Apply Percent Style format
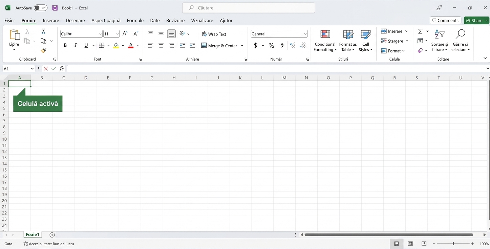The width and height of the screenshot is (490, 249). (x=271, y=45)
